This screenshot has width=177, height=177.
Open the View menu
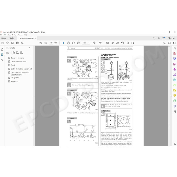(x=9, y=35)
